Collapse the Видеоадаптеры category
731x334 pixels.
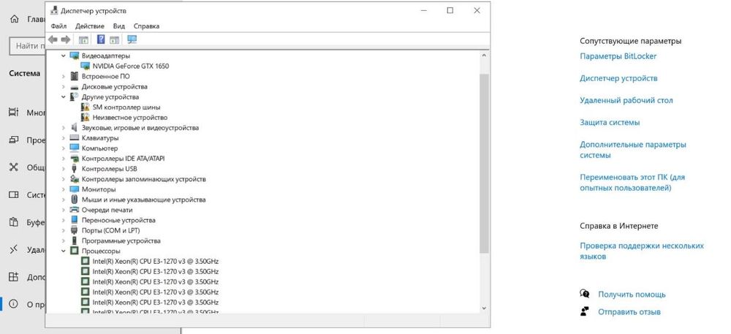pos(64,56)
